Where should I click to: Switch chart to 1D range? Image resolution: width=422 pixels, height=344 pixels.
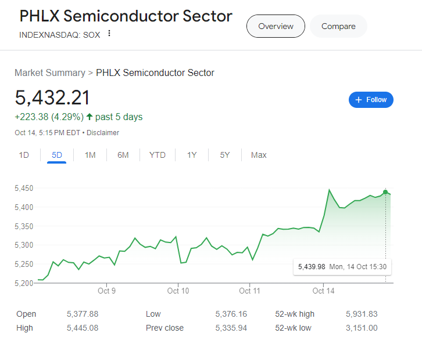click(24, 155)
